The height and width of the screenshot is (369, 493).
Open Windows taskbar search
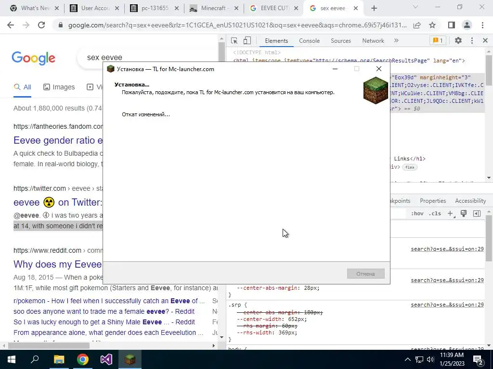pyautogui.click(x=35, y=359)
